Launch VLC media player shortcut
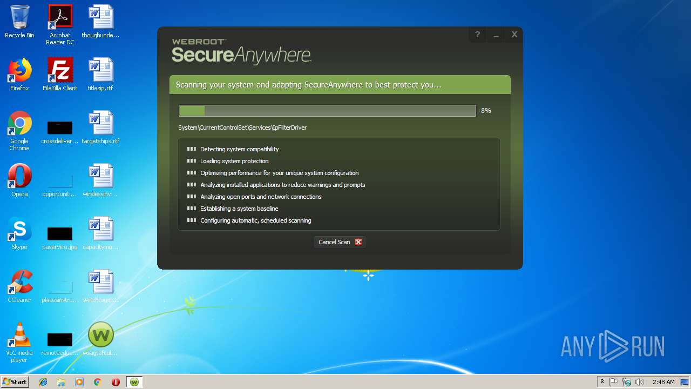This screenshot has width=691, height=389. coord(19,343)
